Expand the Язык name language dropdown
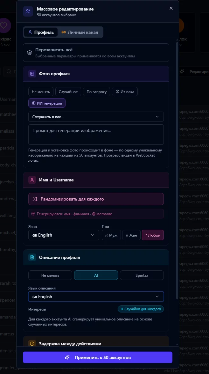Image resolution: width=209 pixels, height=374 pixels. [x=64, y=235]
